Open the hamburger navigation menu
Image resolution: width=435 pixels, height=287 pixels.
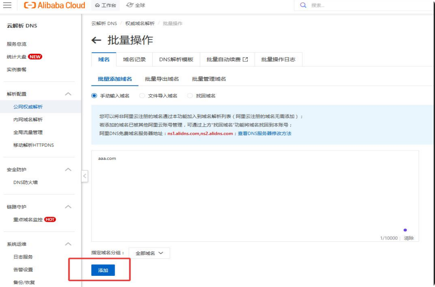(x=7, y=5)
